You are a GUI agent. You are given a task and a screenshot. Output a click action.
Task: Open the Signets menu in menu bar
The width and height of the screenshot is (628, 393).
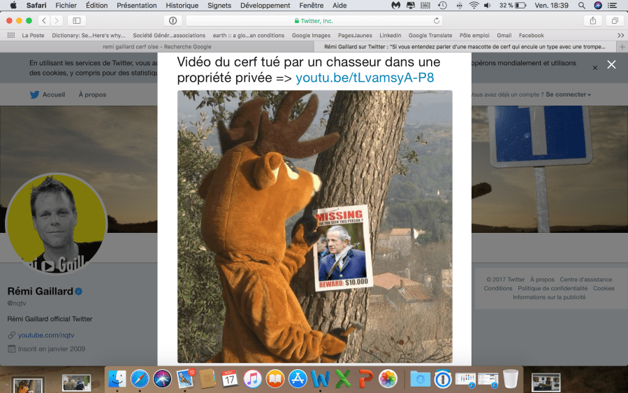[219, 6]
